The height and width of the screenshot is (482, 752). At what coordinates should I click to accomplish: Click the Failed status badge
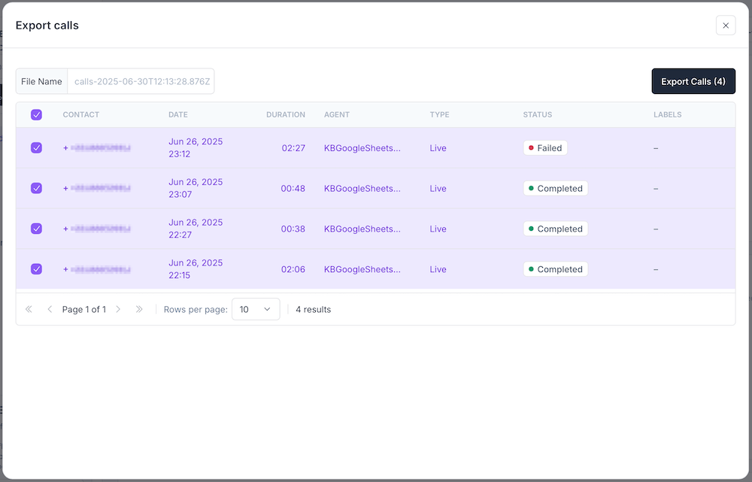[545, 148]
